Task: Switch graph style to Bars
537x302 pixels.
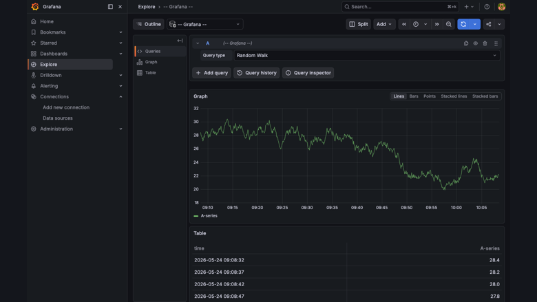Action: (x=414, y=96)
